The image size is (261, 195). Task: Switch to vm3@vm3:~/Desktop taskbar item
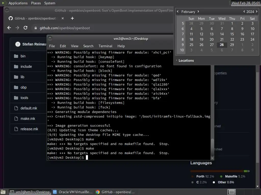point(30,192)
